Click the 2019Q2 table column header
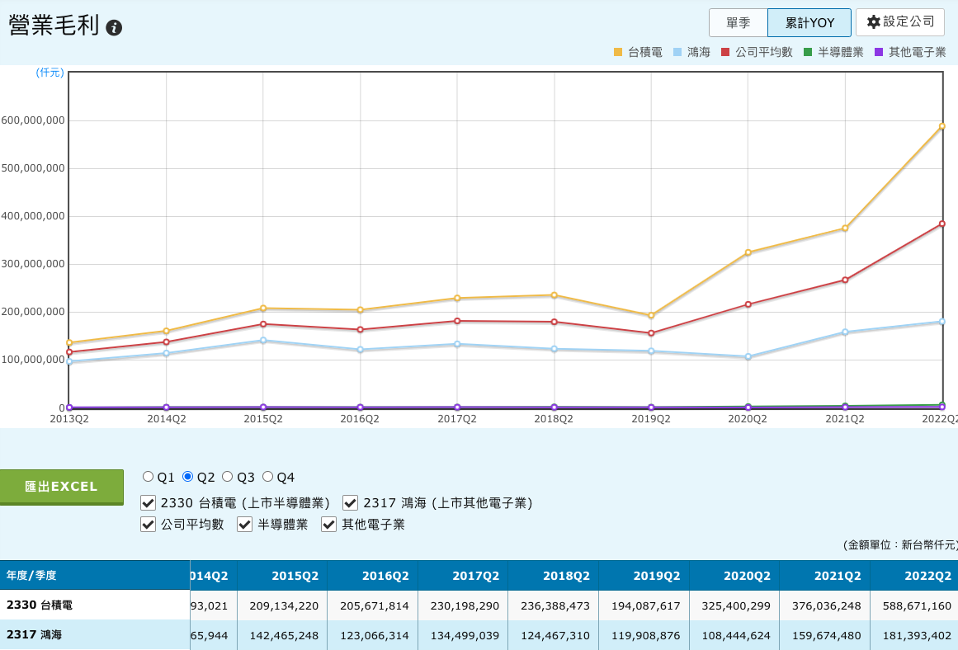 [644, 576]
